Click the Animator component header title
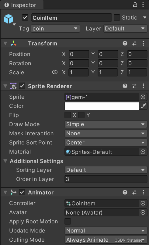The width and height of the screenshot is (149, 245). (41, 193)
